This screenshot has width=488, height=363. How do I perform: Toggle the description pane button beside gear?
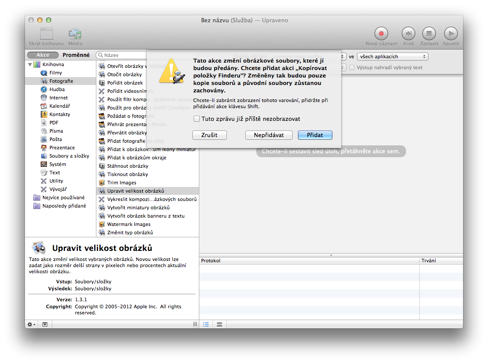pos(45,324)
